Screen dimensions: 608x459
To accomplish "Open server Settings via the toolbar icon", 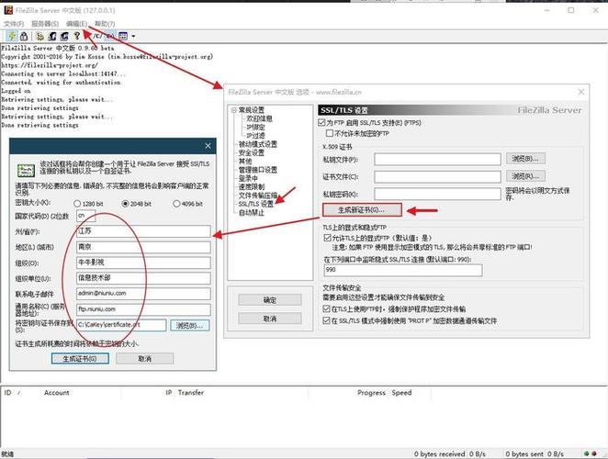I will 39,36.
